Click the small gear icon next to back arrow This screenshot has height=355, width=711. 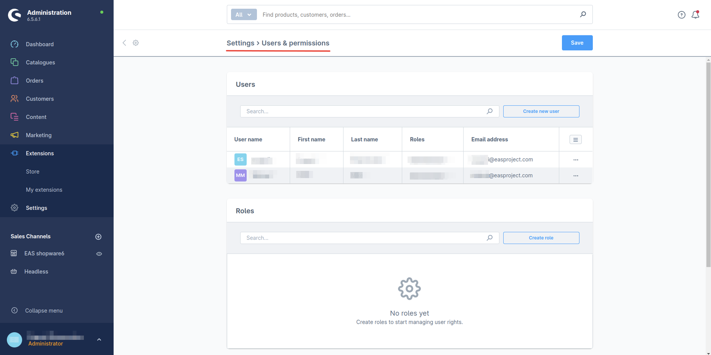(x=136, y=43)
